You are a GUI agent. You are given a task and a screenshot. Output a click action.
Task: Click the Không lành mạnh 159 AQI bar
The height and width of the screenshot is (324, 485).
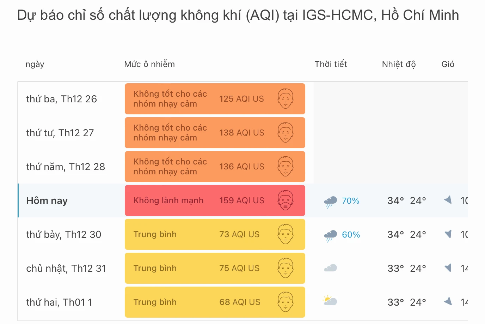click(215, 200)
